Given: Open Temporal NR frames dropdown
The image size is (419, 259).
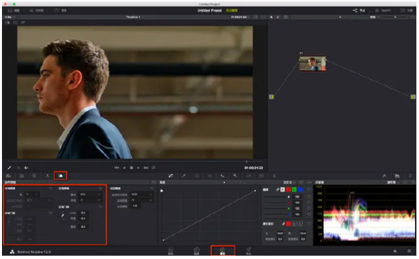Looking at the screenshot, I should coord(32,194).
